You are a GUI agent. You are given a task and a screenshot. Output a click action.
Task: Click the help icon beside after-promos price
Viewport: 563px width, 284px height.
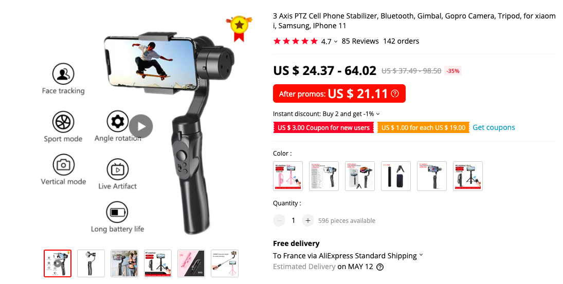click(x=395, y=93)
